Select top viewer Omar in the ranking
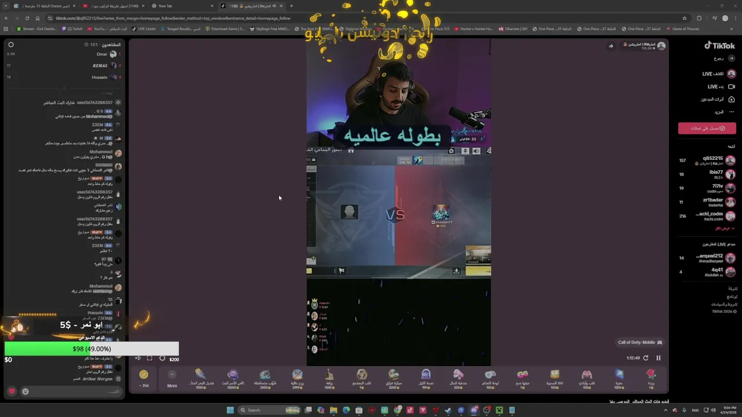 pos(63,54)
